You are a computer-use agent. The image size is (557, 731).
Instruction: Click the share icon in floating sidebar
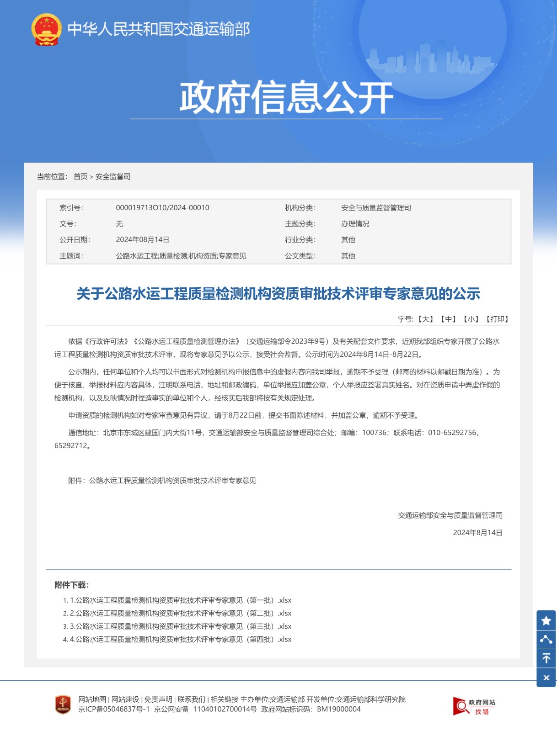pyautogui.click(x=546, y=639)
